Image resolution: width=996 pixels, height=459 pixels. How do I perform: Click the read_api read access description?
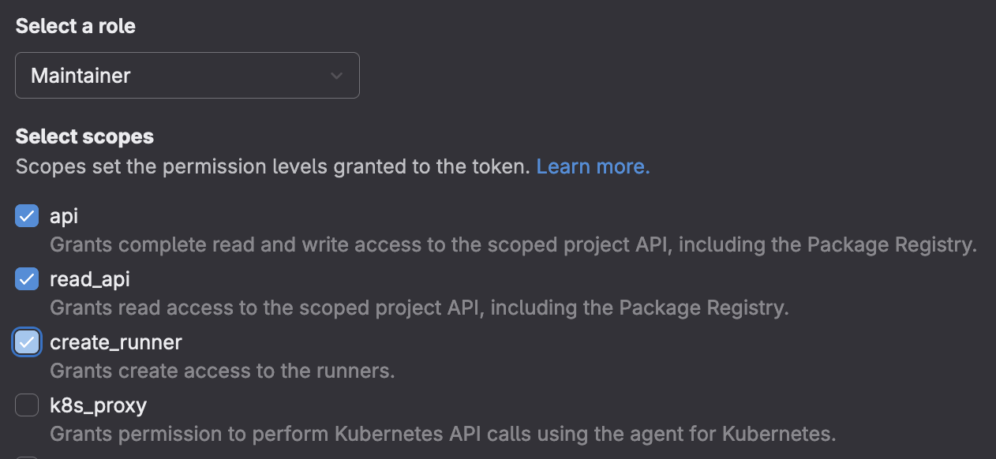pyautogui.click(x=419, y=308)
